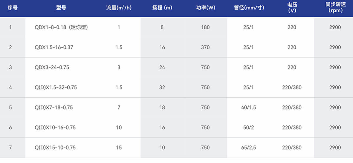
Task: Click the 型号 column header
Action: pyautogui.click(x=61, y=8)
